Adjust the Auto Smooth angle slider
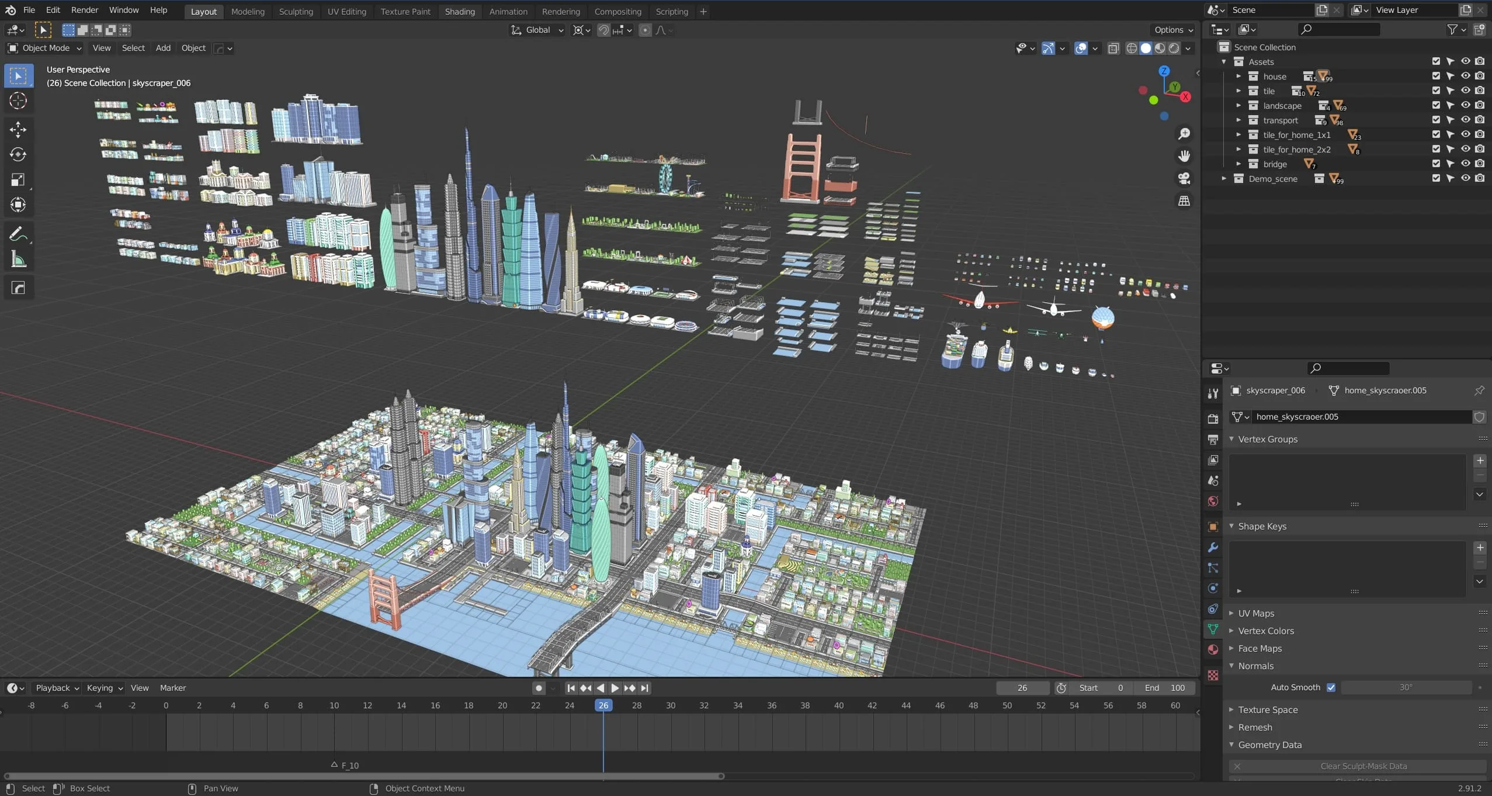This screenshot has width=1492, height=796. [1406, 688]
